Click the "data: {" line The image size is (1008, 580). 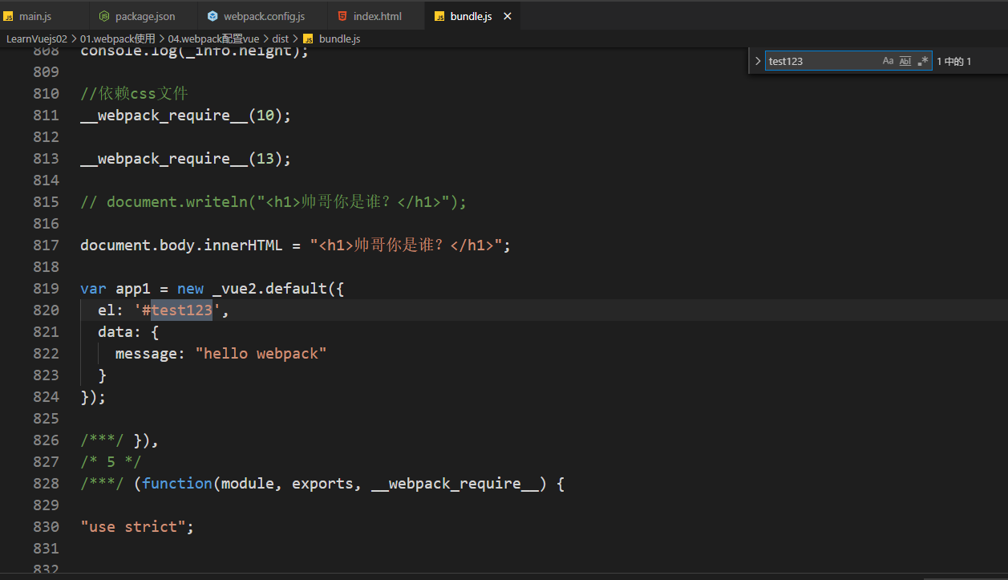coord(128,332)
